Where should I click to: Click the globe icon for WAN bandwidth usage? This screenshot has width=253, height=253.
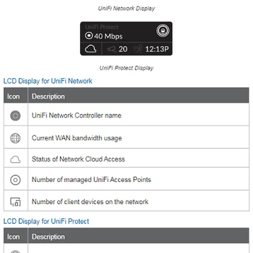coord(15,138)
